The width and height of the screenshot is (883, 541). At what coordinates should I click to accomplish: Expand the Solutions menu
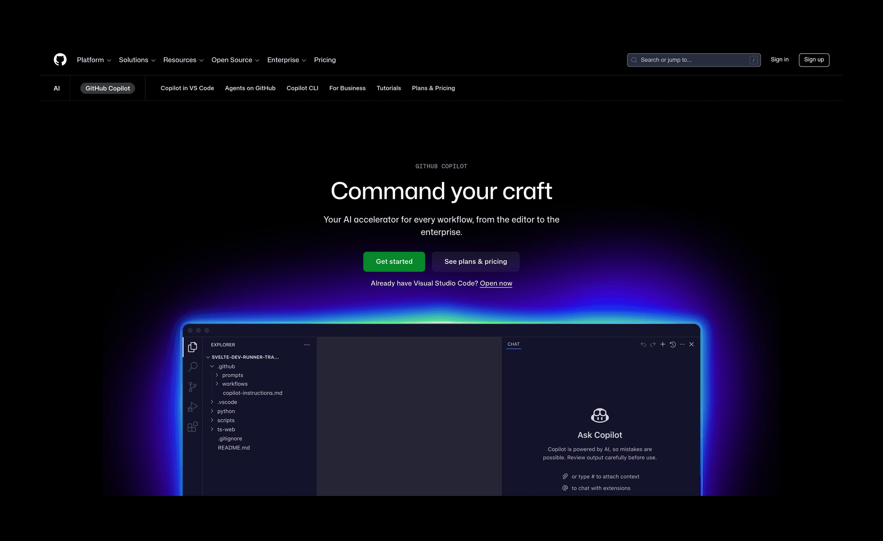click(137, 60)
